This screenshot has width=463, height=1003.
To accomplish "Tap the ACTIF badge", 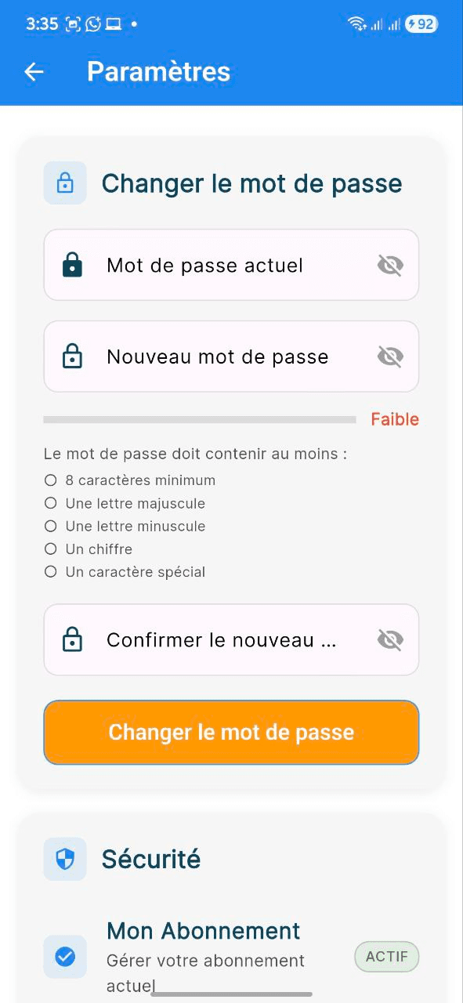I will pos(386,957).
